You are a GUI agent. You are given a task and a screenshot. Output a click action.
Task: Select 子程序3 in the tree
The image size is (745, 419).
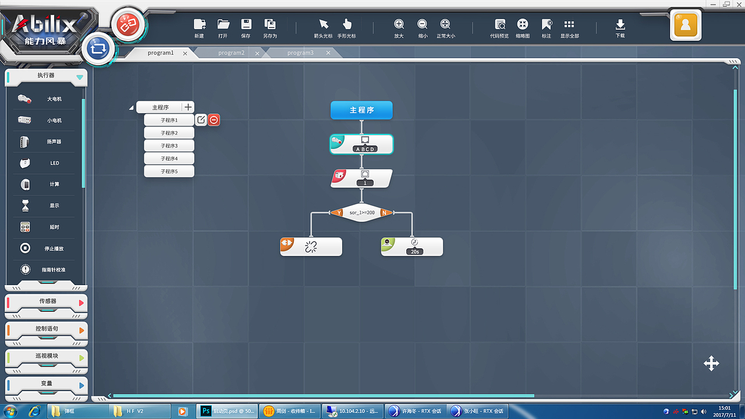click(x=169, y=145)
